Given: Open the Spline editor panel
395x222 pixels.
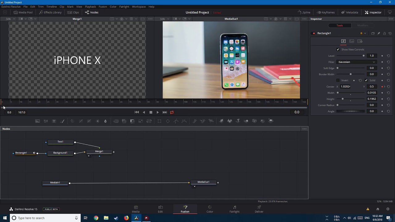Looking at the screenshot, I should point(304,12).
